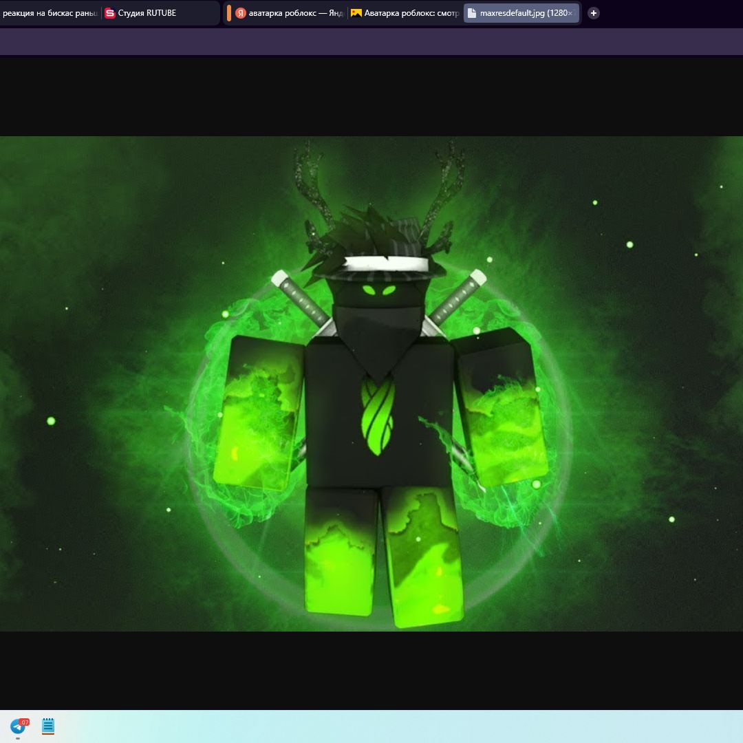Switch to the аватарка роблокс Яндекс tab
This screenshot has width=743, height=743.
[x=289, y=13]
